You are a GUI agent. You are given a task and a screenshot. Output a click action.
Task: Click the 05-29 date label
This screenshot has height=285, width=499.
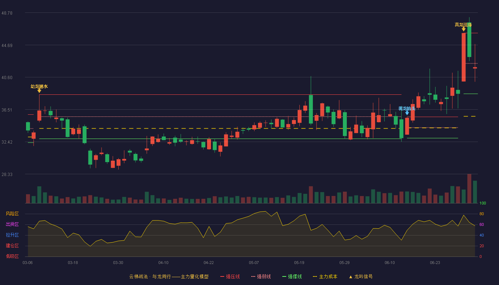[344, 263]
